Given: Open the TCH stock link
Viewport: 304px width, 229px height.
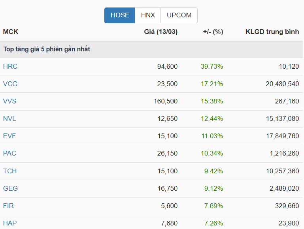Looking at the screenshot, I should [x=10, y=171].
